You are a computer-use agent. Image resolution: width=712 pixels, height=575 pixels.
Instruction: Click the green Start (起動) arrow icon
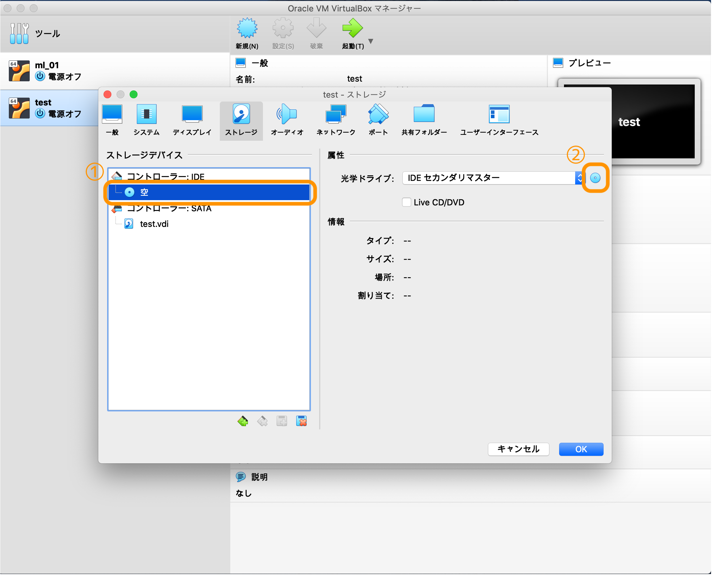(352, 28)
